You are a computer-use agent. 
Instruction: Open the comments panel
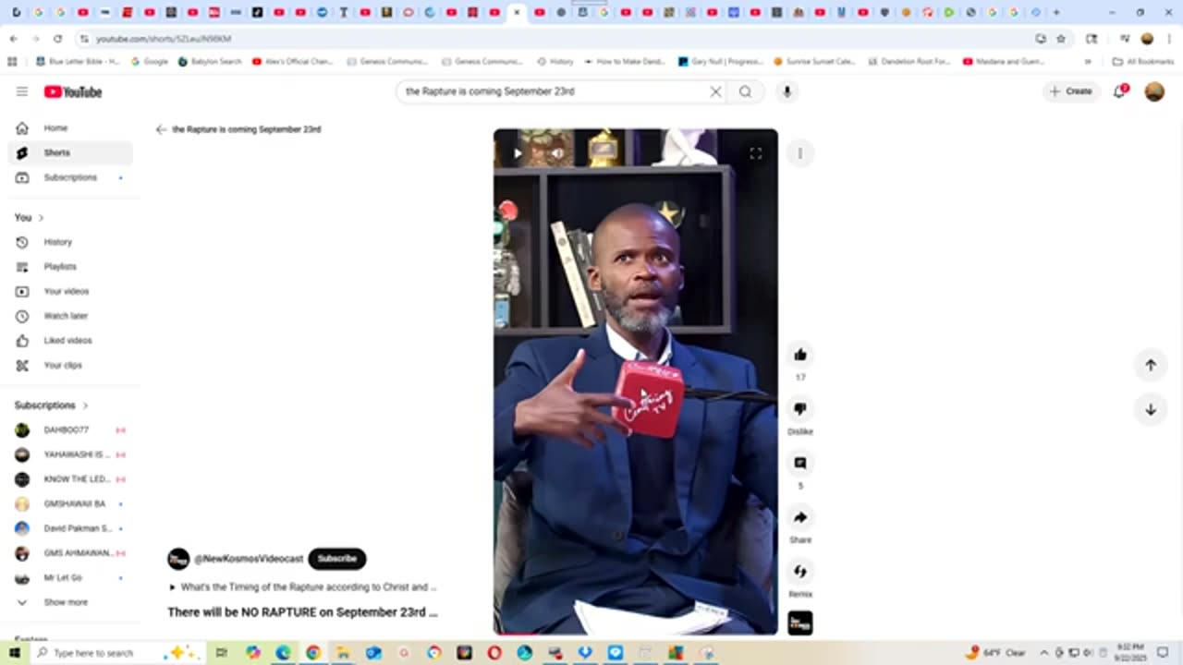(800, 463)
